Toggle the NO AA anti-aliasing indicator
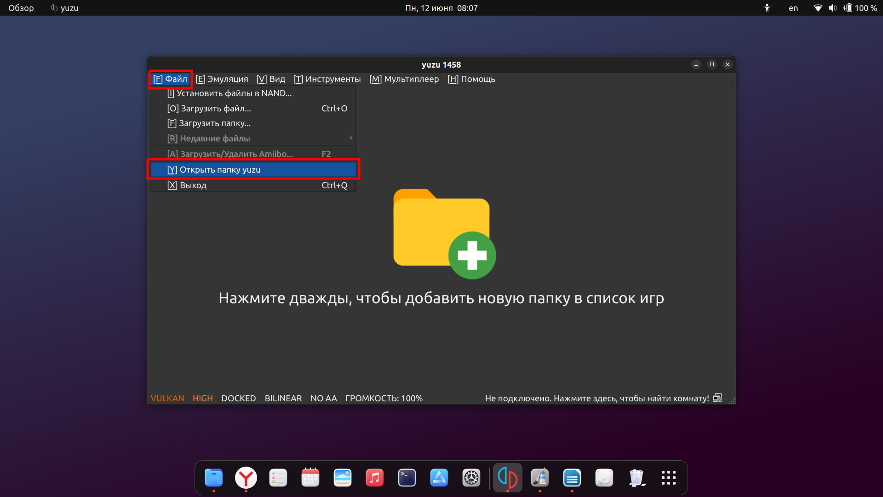This screenshot has height=497, width=883. (324, 399)
